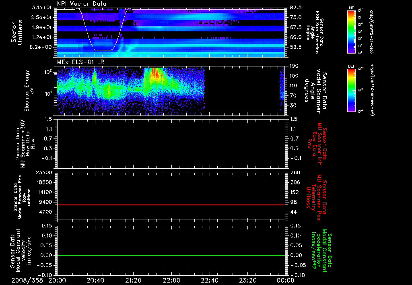Click the "Model Scanner Pos Raw unitless" axis label
This screenshot has width=412, height=285.
[22, 197]
